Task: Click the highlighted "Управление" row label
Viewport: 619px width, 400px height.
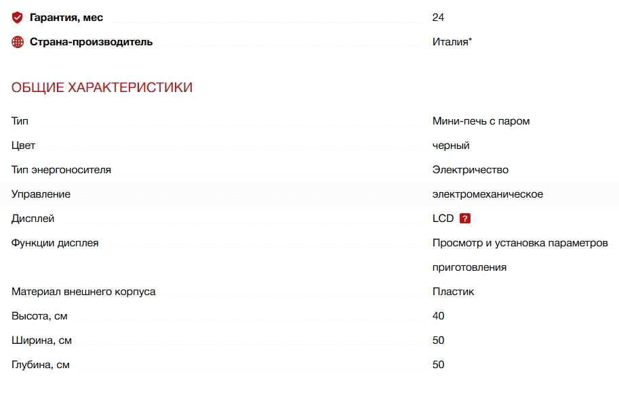Action: [41, 194]
